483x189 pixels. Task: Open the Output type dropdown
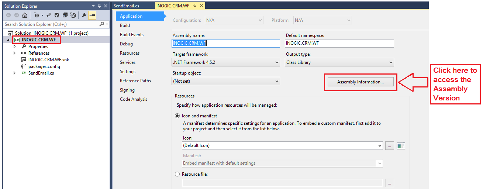pos(391,62)
